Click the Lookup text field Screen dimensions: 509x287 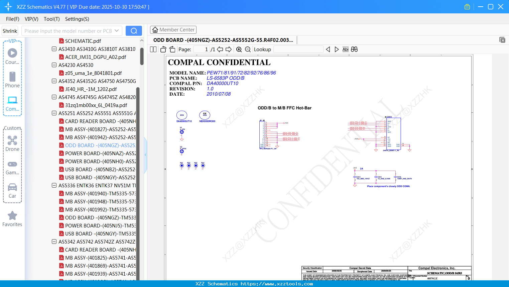point(298,49)
